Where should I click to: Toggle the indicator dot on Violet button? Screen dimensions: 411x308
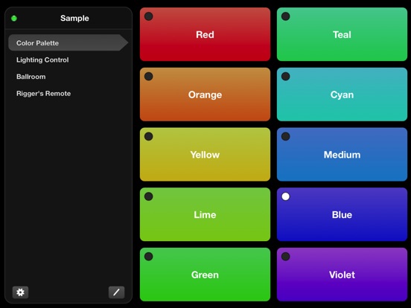click(285, 257)
